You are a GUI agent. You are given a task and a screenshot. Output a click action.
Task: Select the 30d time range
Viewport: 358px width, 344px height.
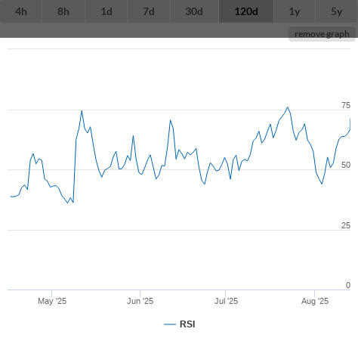pos(194,11)
